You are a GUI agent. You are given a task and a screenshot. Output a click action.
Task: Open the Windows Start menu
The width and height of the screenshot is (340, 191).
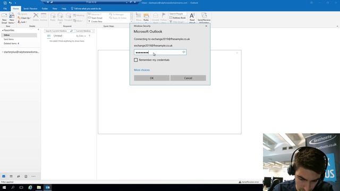click(4, 187)
